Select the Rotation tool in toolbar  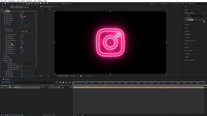(x=20, y=4)
